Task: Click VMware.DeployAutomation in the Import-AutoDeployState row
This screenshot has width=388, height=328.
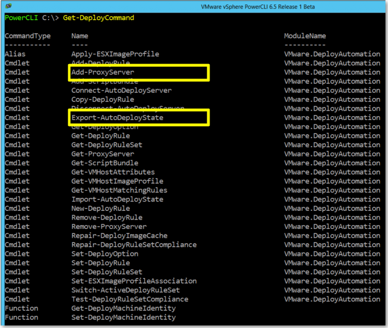Action: click(x=332, y=200)
